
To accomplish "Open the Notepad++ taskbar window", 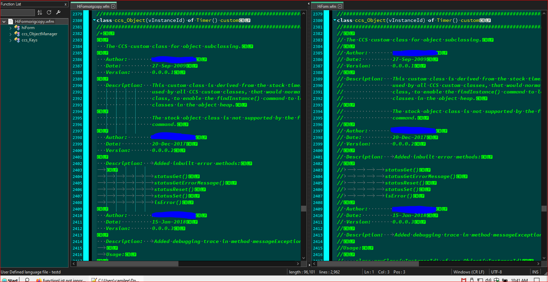I will 116,280.
